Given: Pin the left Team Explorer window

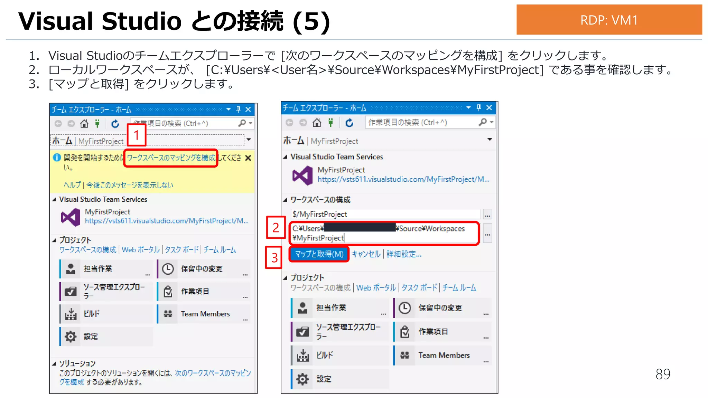Looking at the screenshot, I should tap(238, 110).
